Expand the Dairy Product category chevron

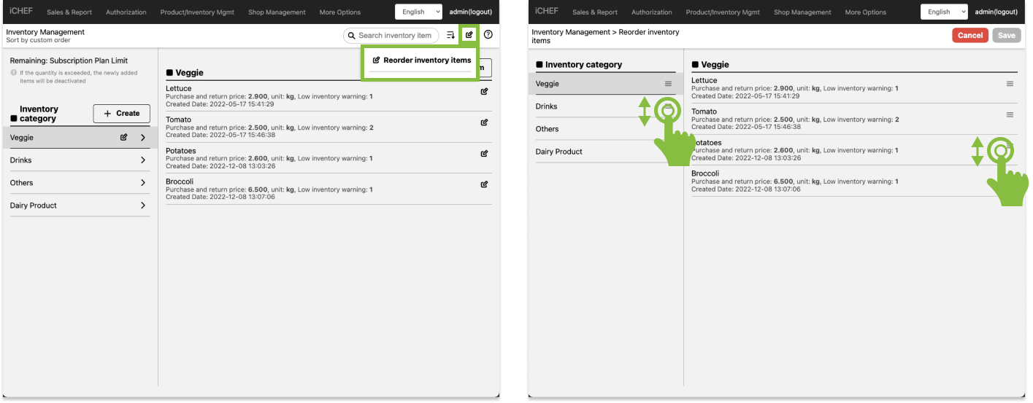click(x=143, y=206)
